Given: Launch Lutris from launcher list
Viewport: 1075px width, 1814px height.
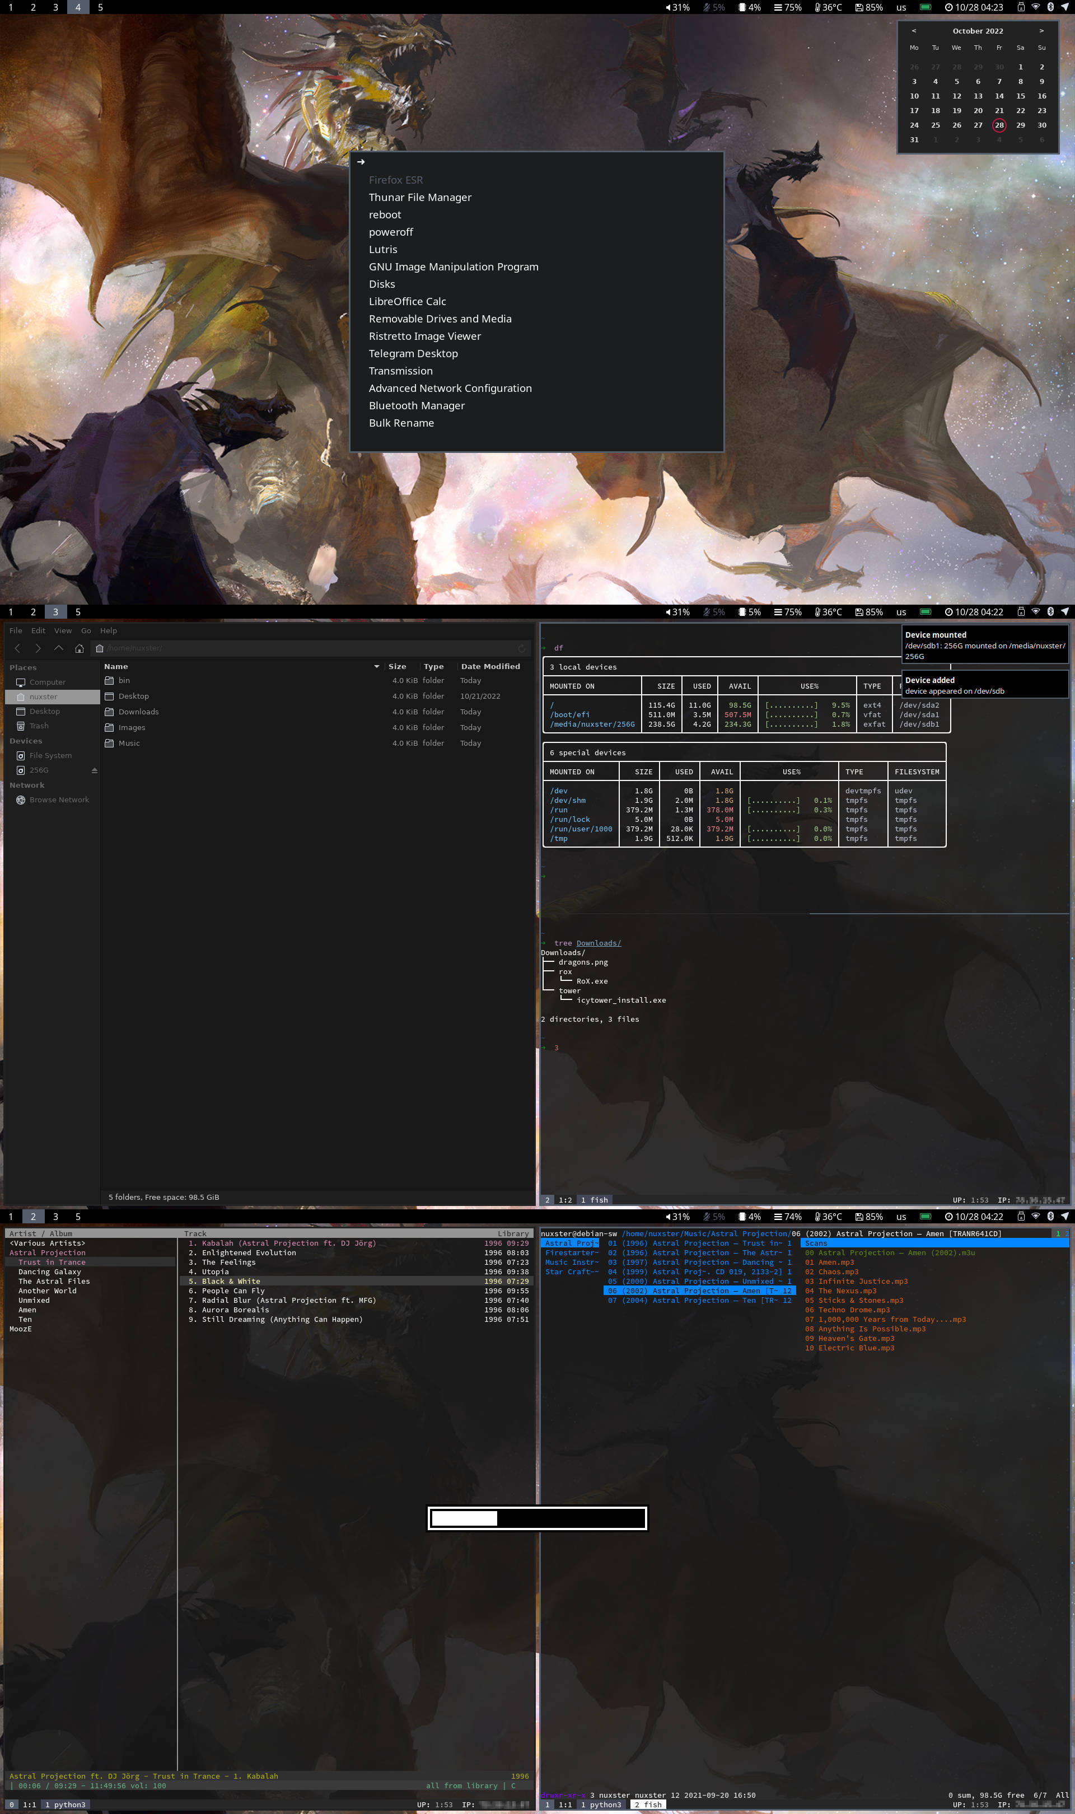Looking at the screenshot, I should [537, 250].
